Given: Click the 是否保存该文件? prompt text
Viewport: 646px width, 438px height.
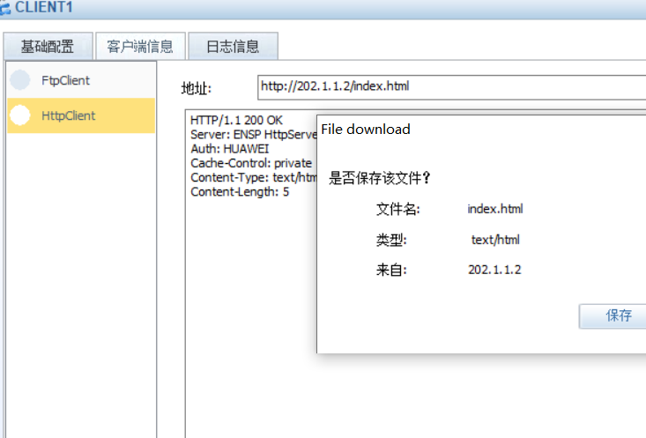Looking at the screenshot, I should tap(380, 178).
